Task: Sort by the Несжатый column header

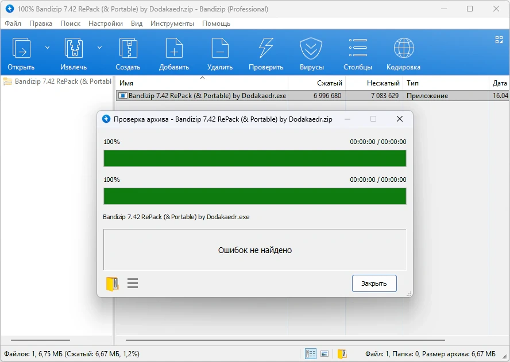Action: [374, 83]
